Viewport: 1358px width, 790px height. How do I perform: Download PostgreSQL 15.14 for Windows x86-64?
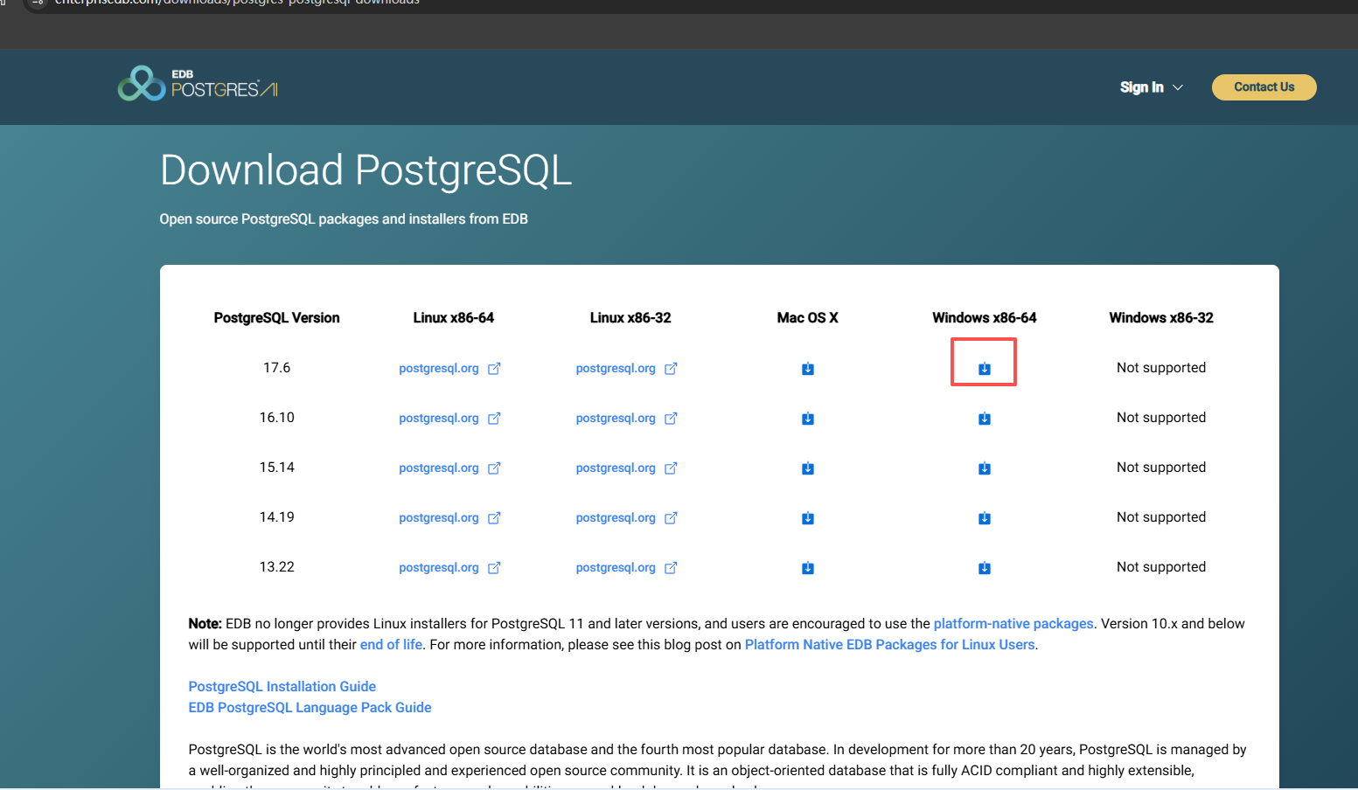985,468
